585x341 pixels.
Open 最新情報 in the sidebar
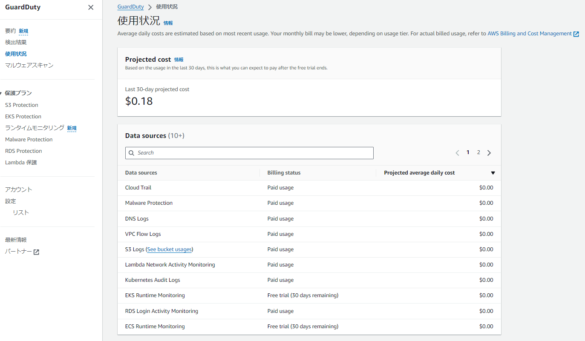point(16,240)
